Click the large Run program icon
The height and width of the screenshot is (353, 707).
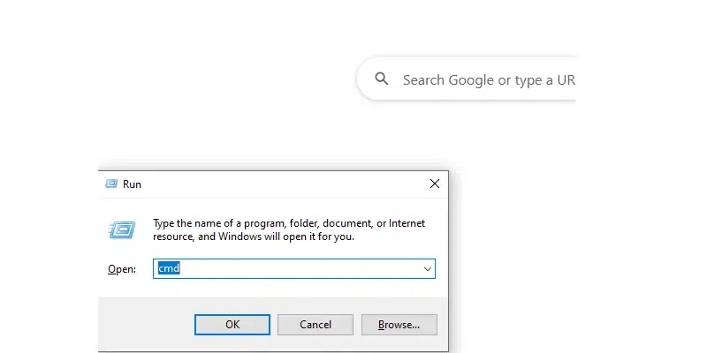click(x=122, y=230)
